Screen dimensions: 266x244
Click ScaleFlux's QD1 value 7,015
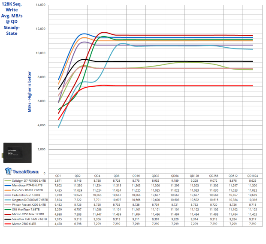pos(58,219)
